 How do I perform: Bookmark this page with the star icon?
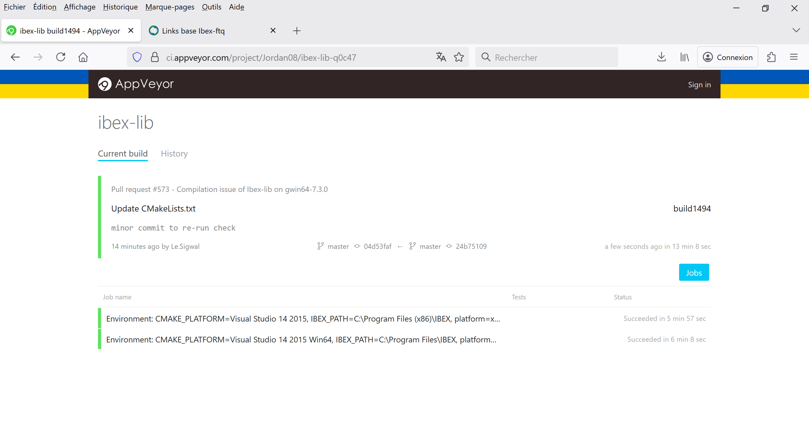click(x=459, y=57)
